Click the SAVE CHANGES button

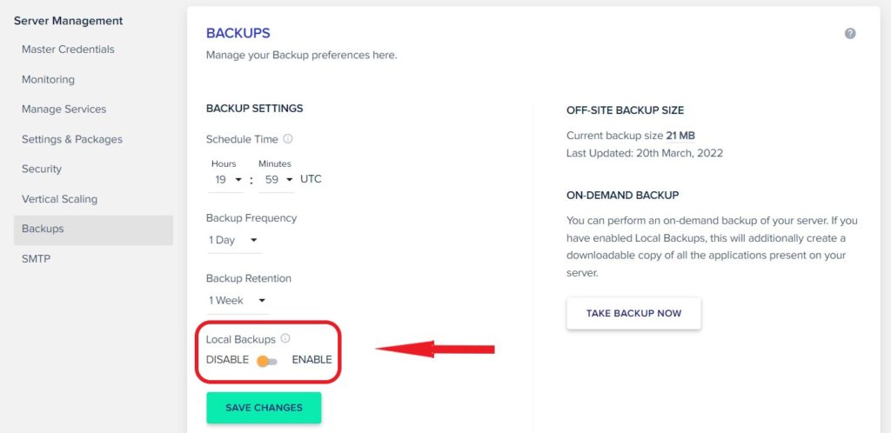tap(264, 408)
